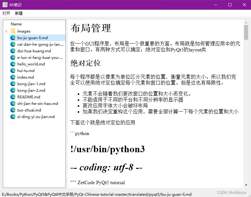Select tuo-zhuai.md file name

(x=29, y=110)
